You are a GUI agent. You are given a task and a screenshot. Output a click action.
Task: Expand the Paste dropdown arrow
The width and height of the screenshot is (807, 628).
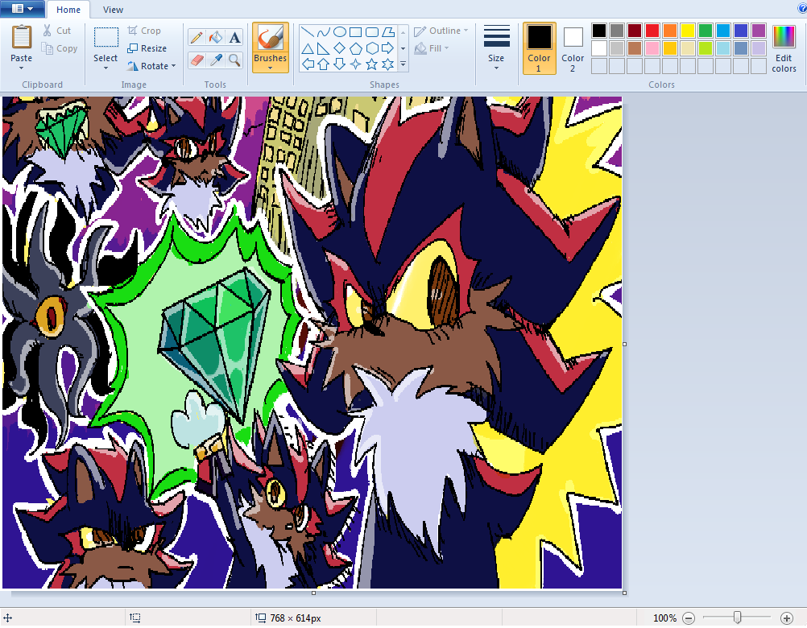(x=22, y=68)
